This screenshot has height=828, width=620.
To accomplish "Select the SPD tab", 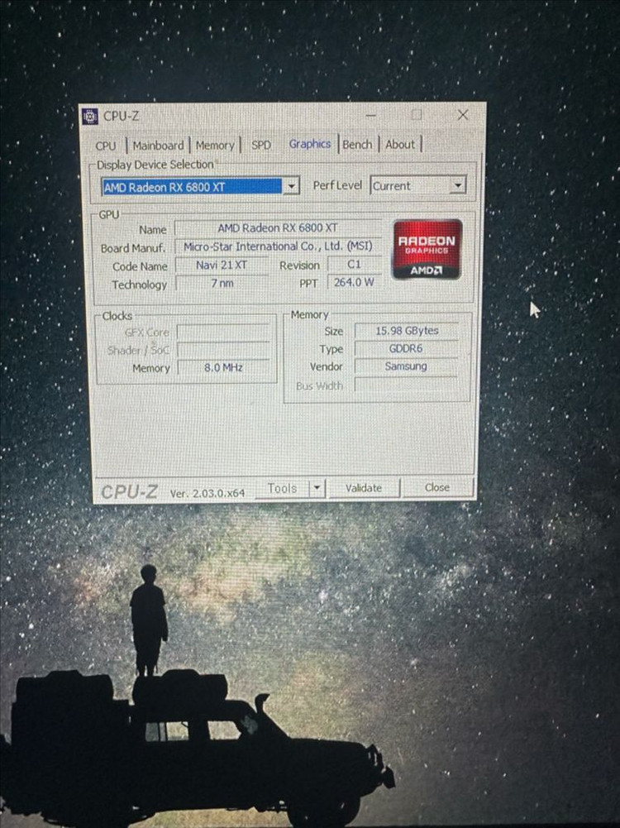I will pyautogui.click(x=261, y=145).
